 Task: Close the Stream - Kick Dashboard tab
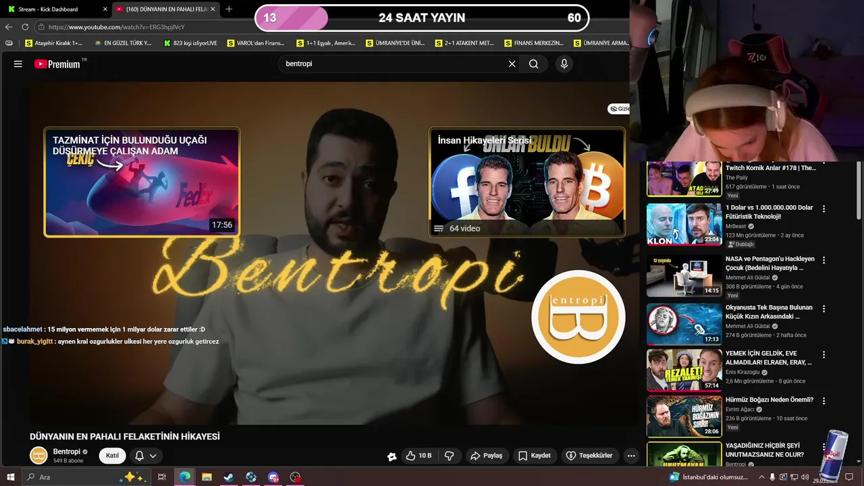pos(105,9)
